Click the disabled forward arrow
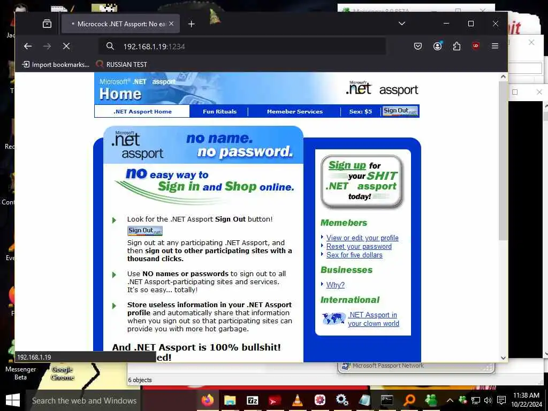Image resolution: width=548 pixels, height=411 pixels. (x=47, y=46)
